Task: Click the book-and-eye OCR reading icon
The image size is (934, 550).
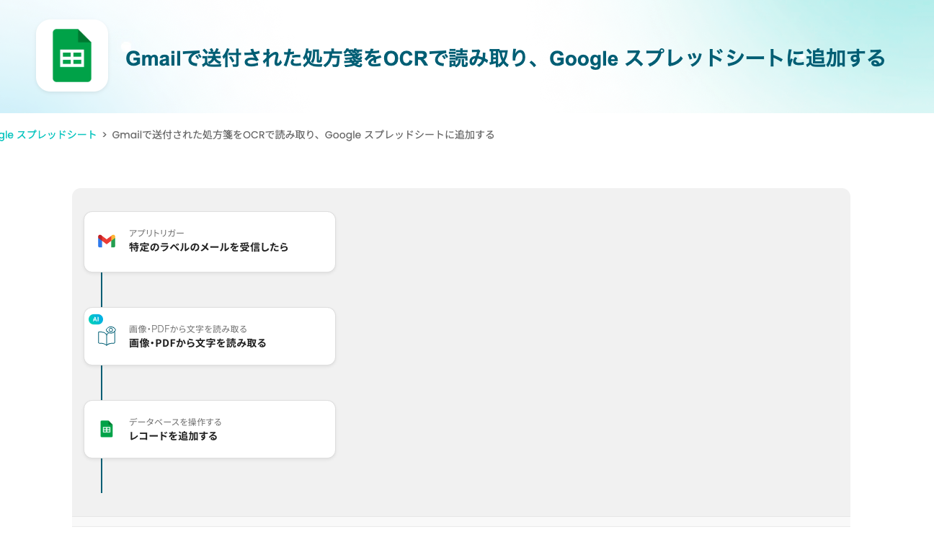Action: click(107, 337)
